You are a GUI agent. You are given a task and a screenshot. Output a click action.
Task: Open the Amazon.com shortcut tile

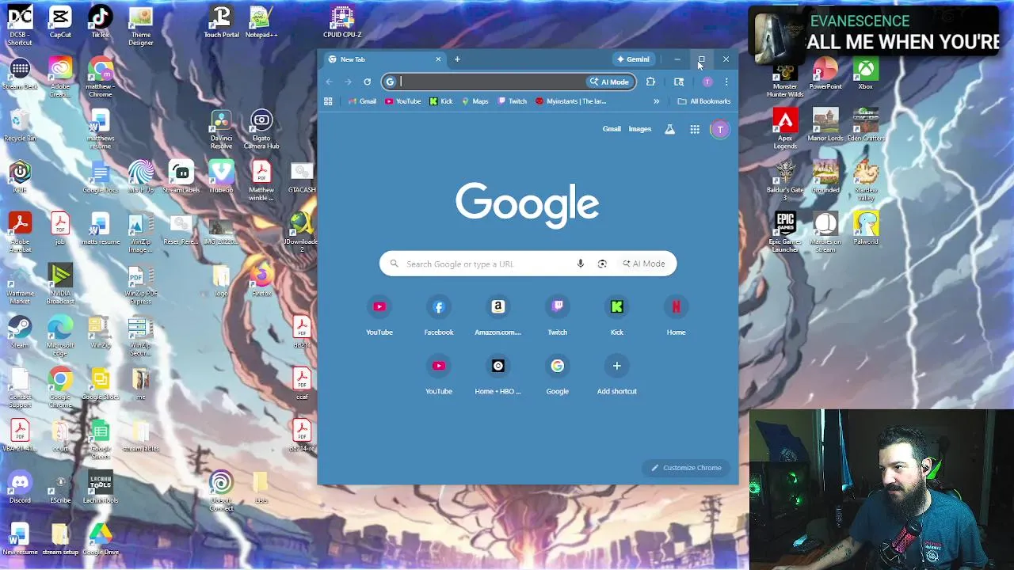tap(498, 316)
